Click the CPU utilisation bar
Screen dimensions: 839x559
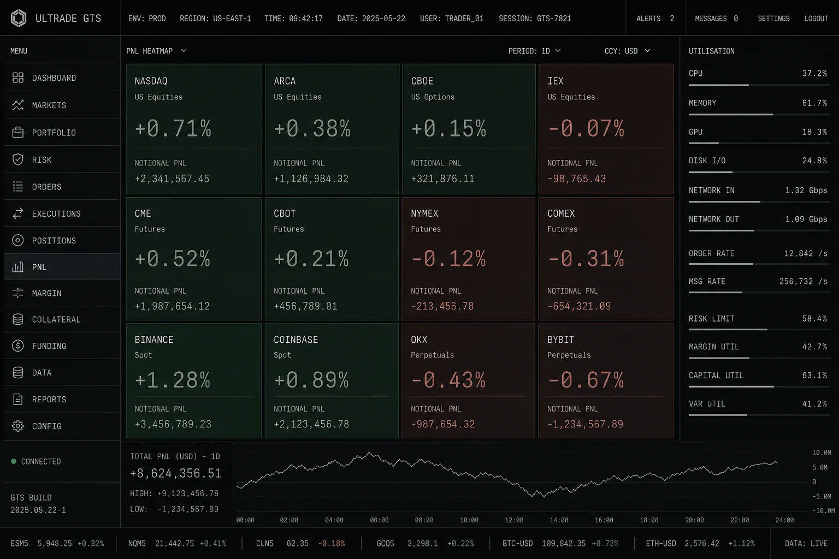758,85
